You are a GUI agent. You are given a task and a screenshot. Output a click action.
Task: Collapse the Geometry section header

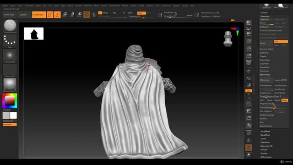(265, 16)
